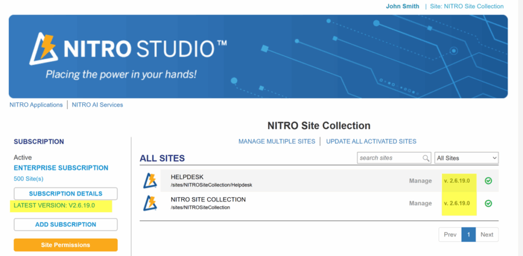The image size is (523, 256).
Task: Click the magnifier icon in search sites box
Action: click(426, 158)
